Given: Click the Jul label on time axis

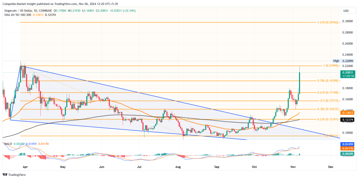Looking at the screenshot, I should pyautogui.click(x=139, y=167).
